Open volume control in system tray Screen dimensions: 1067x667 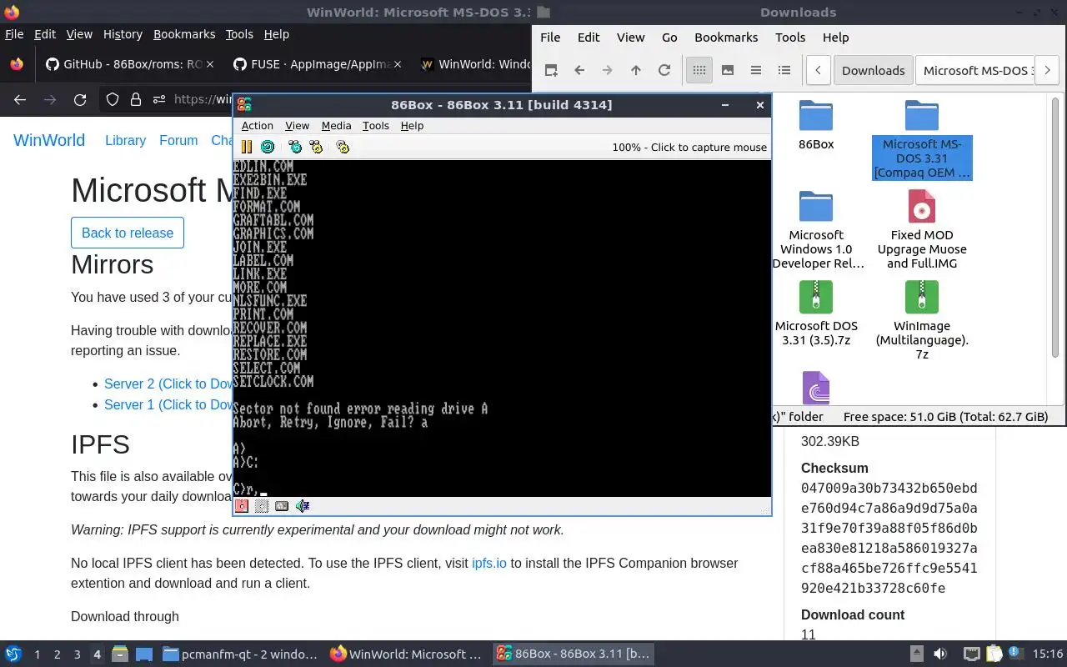click(939, 654)
